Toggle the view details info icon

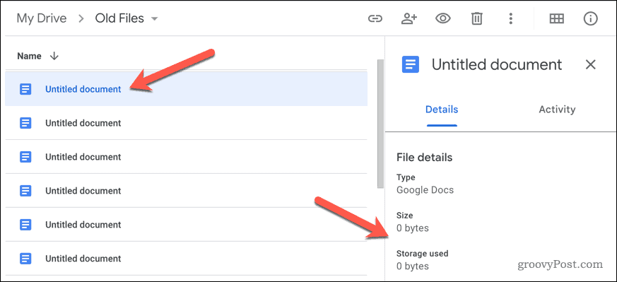pyautogui.click(x=590, y=18)
